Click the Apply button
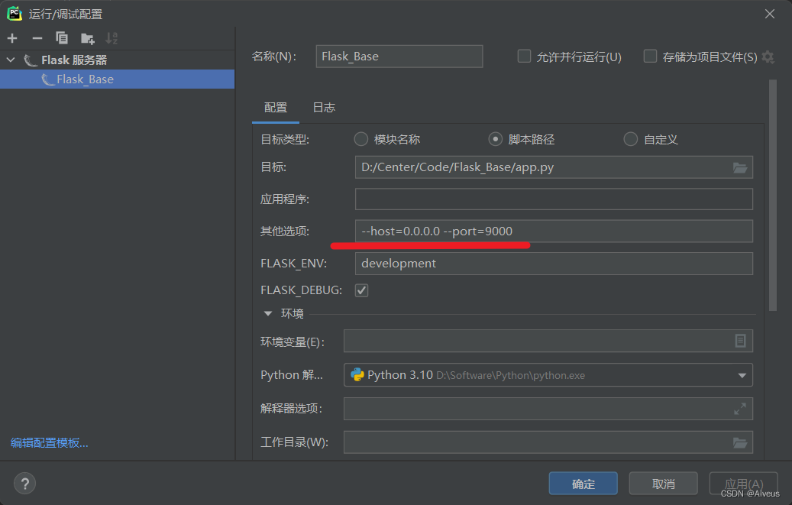 point(744,484)
